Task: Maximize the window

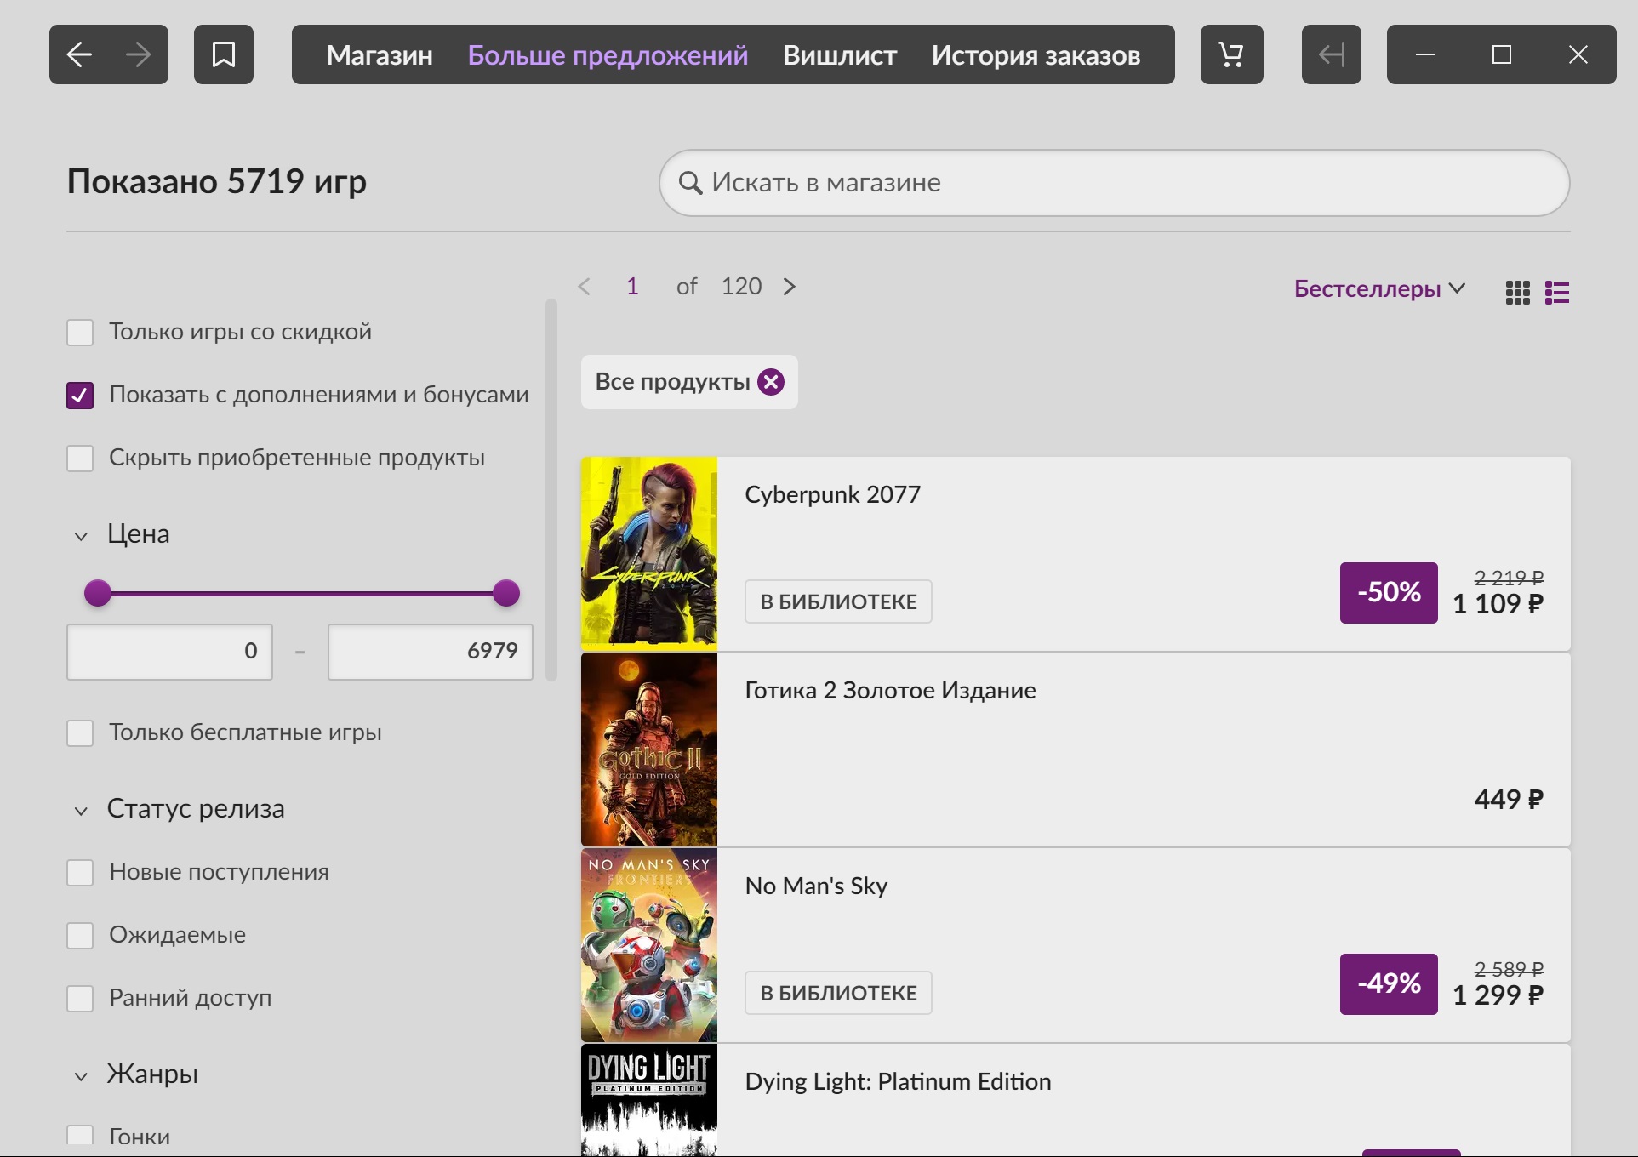Action: pos(1502,54)
